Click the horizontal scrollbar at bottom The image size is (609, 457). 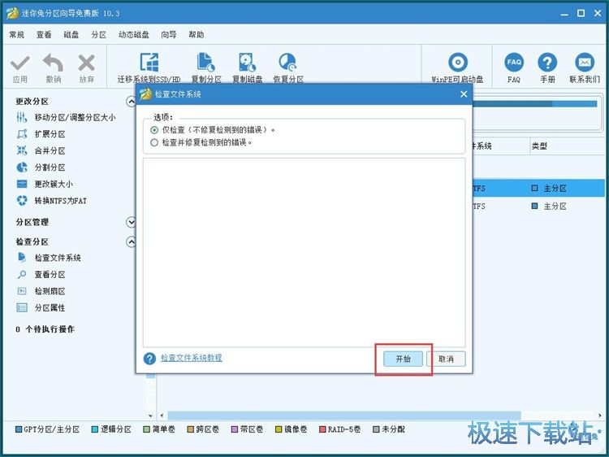(344, 416)
